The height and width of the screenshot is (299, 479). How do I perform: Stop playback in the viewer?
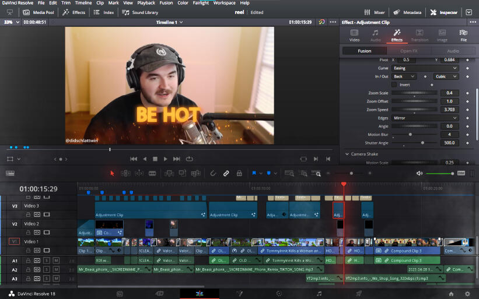point(155,159)
